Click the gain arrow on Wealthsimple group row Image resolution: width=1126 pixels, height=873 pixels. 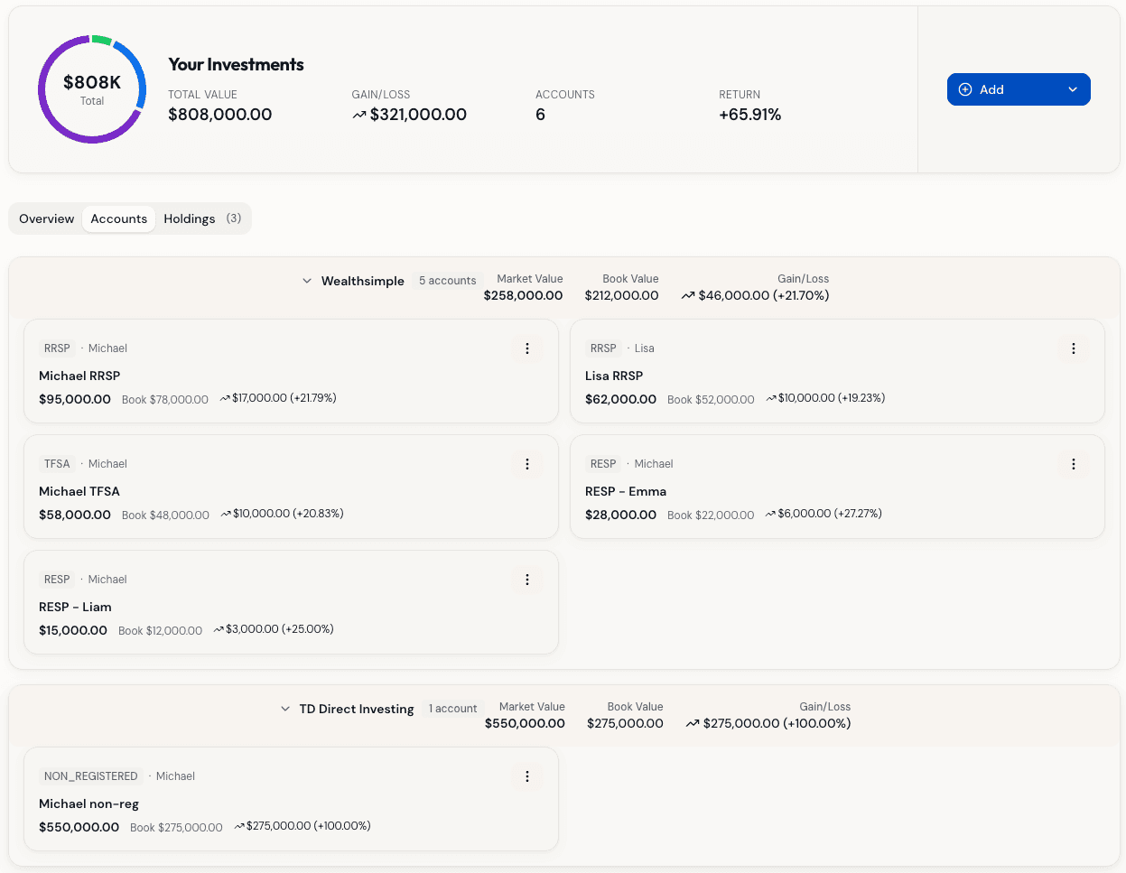coord(688,295)
